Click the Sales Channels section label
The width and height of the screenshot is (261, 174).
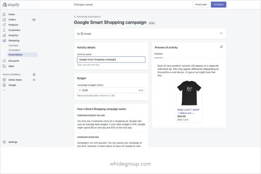pos(11,75)
